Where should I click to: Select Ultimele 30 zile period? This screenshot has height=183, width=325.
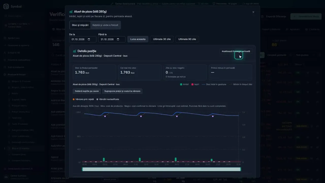162,39
